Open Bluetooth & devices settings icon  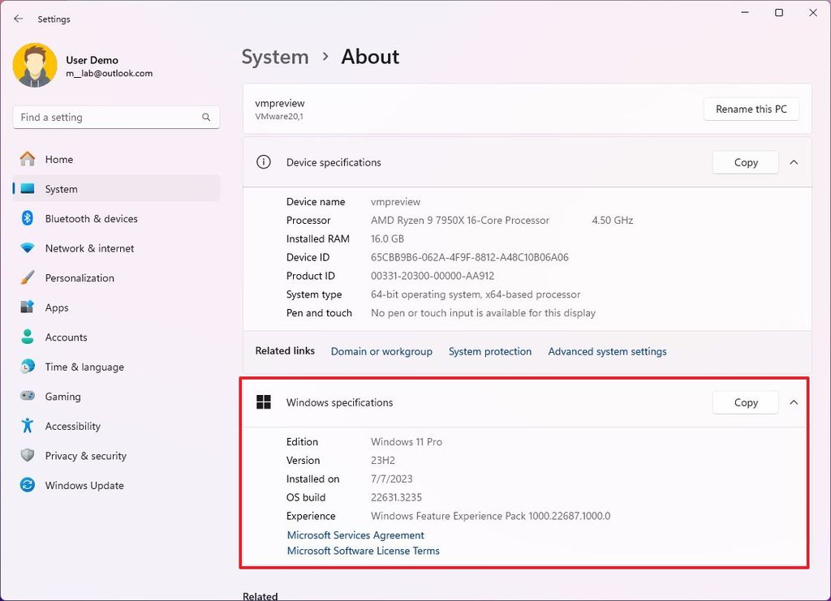tap(26, 218)
